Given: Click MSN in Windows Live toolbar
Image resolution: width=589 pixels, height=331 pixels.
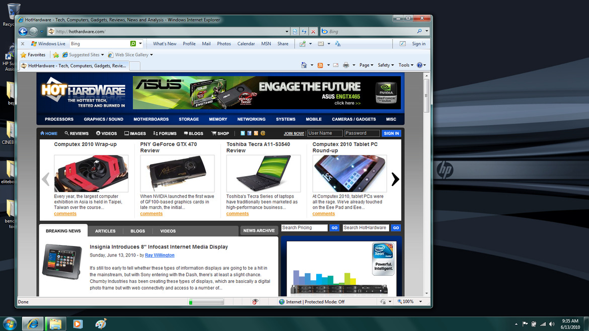Looking at the screenshot, I should pyautogui.click(x=266, y=44).
